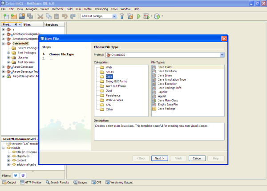Open the default config combo box
The image size is (267, 191).
[x=99, y=16]
